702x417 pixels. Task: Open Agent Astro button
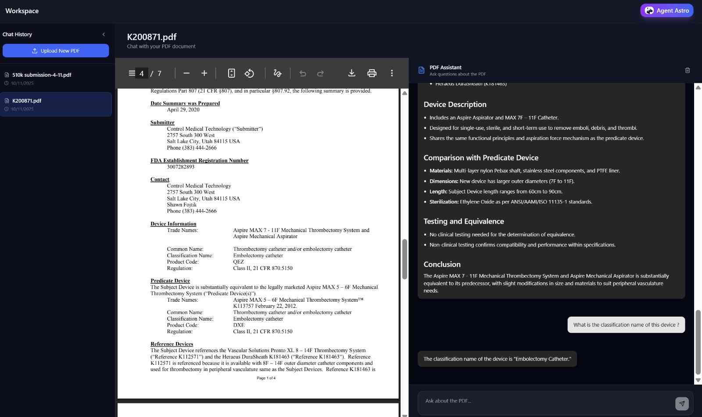point(666,11)
